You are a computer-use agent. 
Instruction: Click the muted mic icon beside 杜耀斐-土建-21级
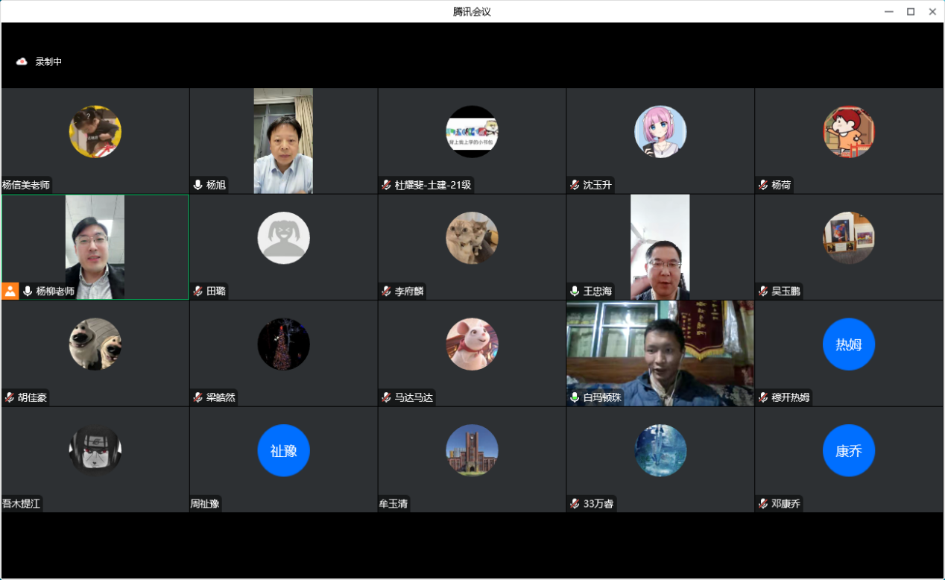pos(386,185)
